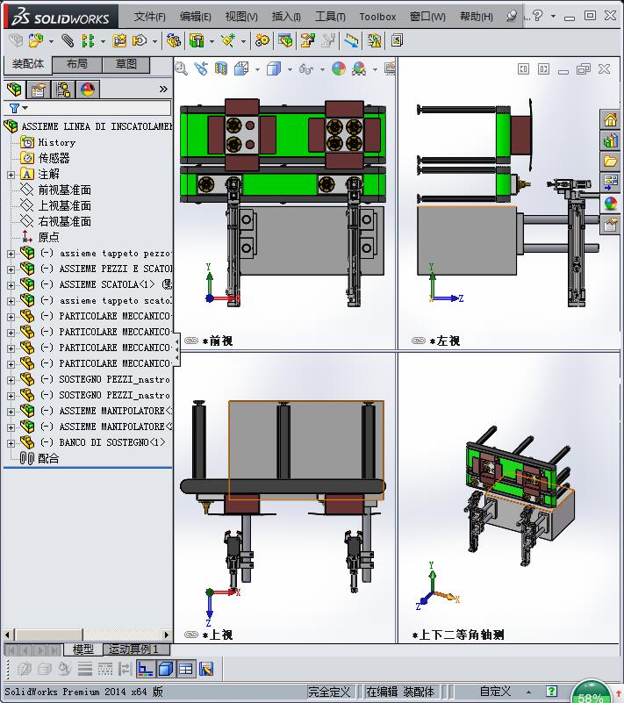The height and width of the screenshot is (703, 624).
Task: Switch to the 布局 tab
Action: pos(77,64)
